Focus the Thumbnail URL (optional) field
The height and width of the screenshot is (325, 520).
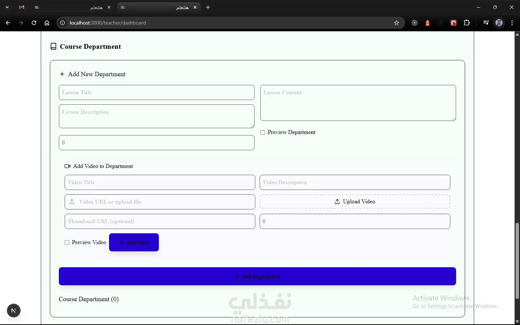pos(160,221)
